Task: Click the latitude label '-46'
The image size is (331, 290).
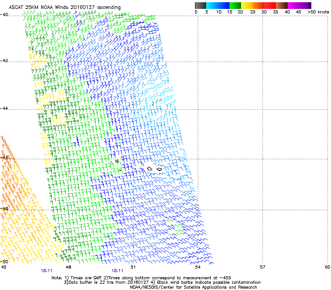Action: pos(4,158)
